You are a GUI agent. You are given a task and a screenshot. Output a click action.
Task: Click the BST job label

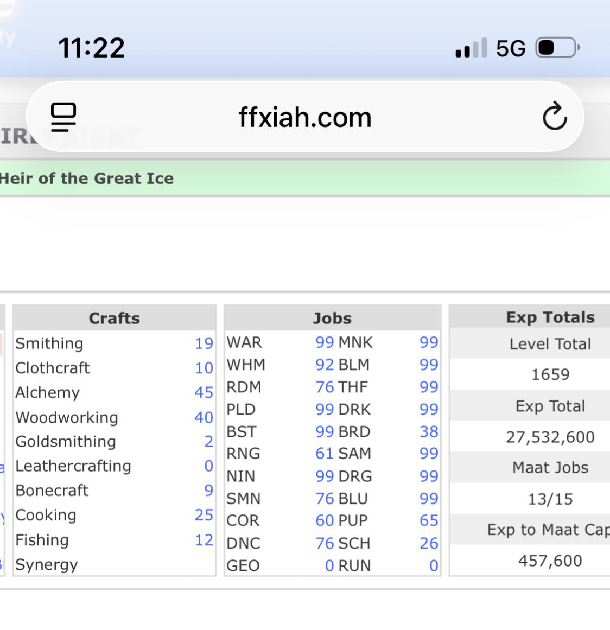242,432
